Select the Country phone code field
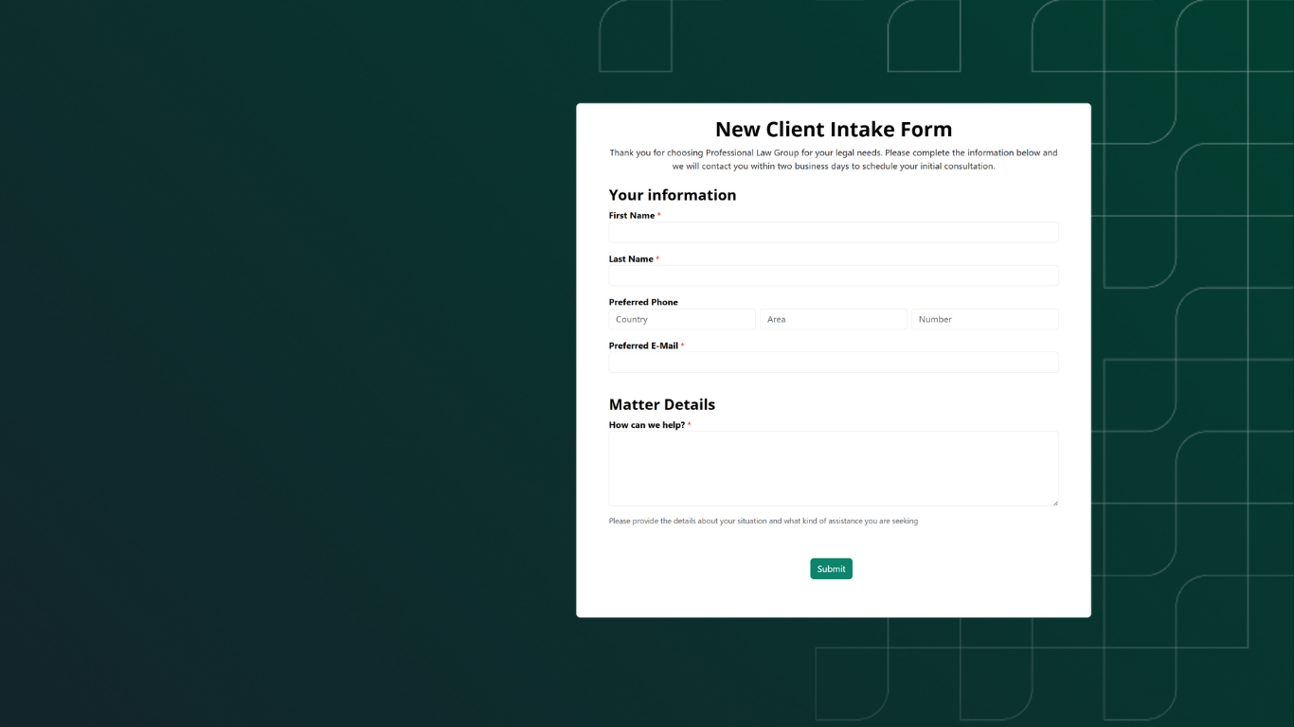Image resolution: width=1294 pixels, height=727 pixels. point(681,319)
